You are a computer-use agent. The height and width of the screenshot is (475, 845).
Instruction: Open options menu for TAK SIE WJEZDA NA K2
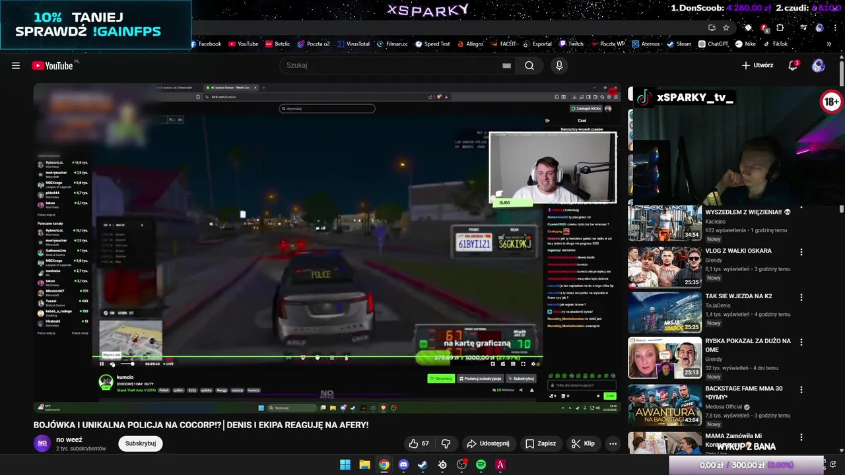[x=801, y=298]
